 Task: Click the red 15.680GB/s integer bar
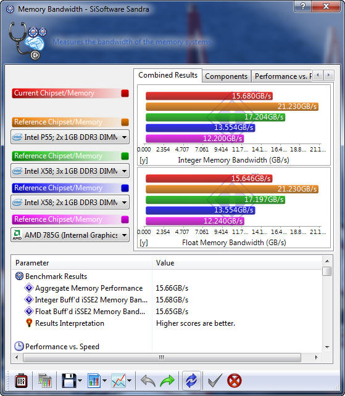point(209,96)
